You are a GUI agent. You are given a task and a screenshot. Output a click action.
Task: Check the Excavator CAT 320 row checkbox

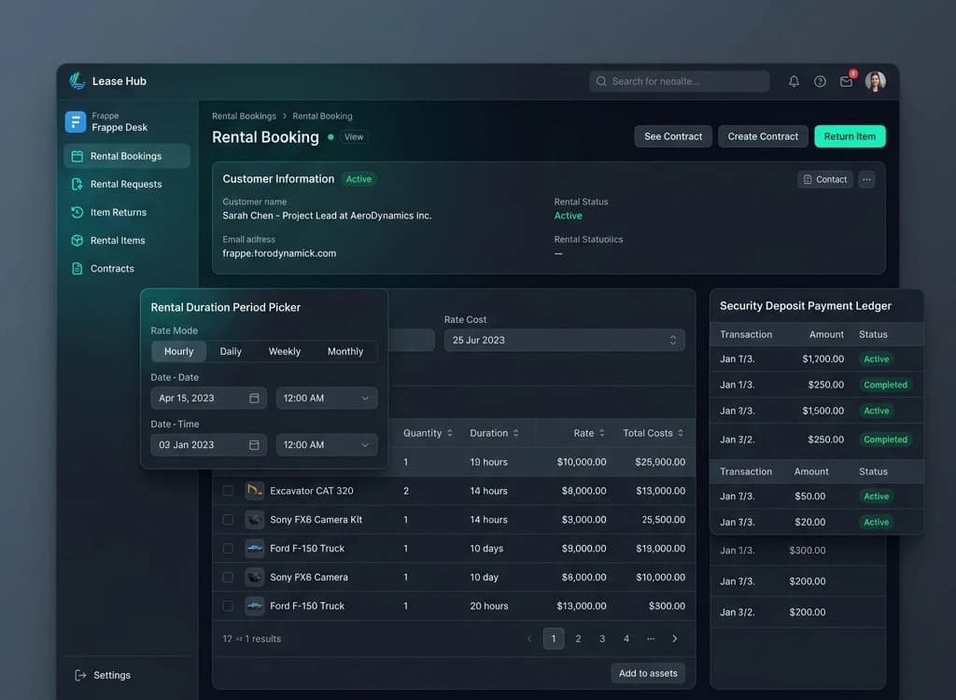point(228,491)
